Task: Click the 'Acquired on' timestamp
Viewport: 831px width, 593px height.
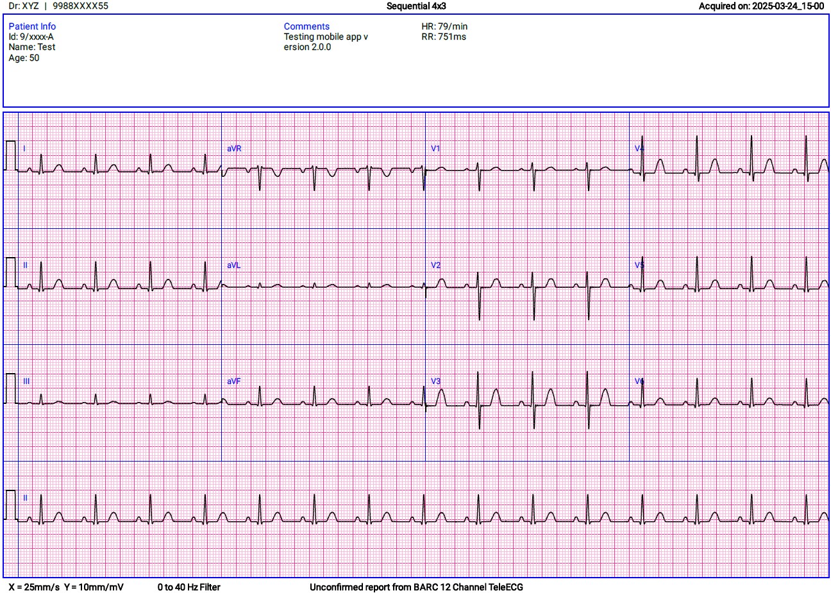Action: [761, 6]
